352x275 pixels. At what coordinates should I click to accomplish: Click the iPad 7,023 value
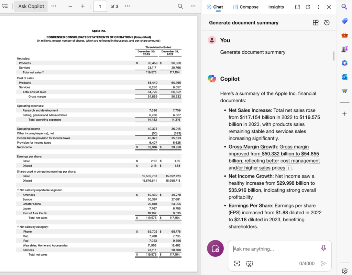[153, 241]
